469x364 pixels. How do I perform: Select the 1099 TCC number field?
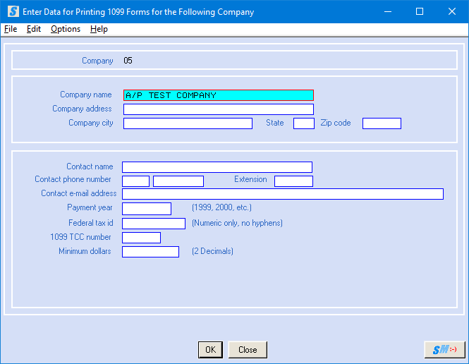click(141, 238)
